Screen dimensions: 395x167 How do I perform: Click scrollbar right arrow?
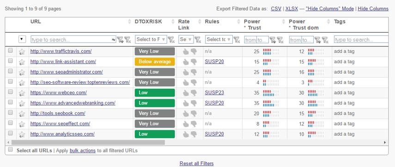point(385,143)
